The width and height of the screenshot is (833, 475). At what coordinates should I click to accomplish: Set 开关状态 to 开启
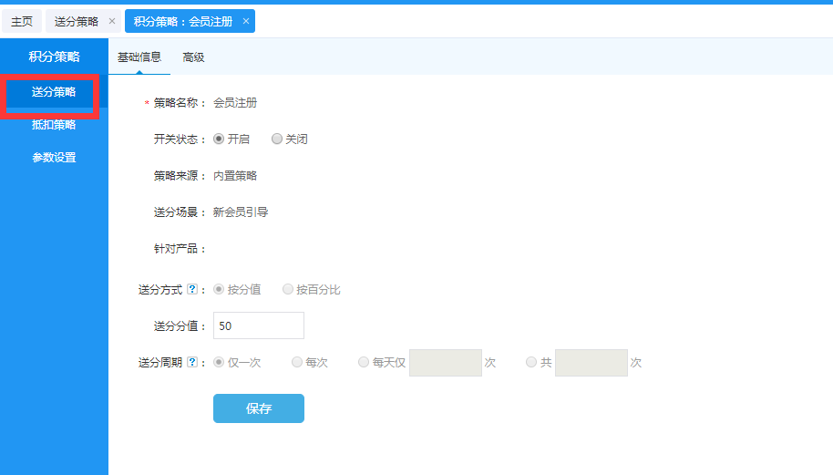219,139
